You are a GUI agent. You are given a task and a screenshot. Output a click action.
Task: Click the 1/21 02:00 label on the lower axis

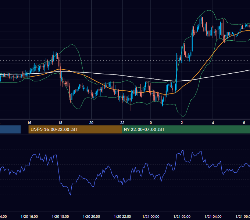click(x=182, y=216)
